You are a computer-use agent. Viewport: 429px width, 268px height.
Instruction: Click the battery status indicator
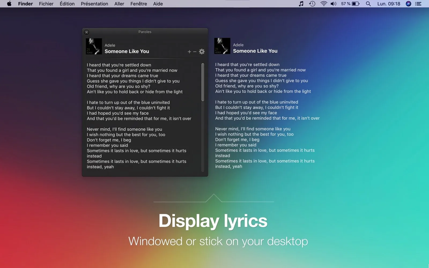pos(350,4)
